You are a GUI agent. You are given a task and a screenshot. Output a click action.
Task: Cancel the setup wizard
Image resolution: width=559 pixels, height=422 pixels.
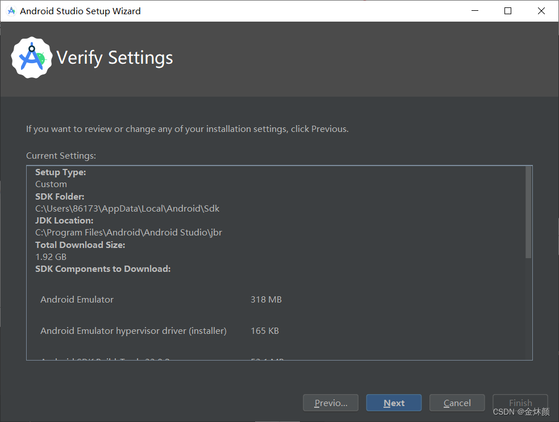[457, 403]
